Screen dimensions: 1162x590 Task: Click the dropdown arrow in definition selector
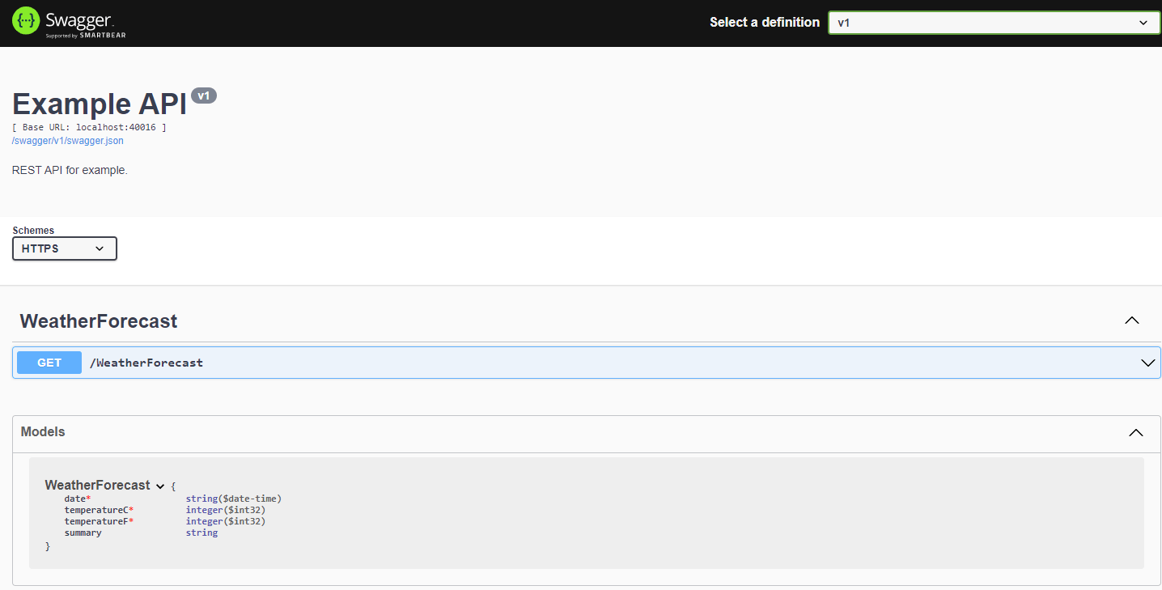1143,23
